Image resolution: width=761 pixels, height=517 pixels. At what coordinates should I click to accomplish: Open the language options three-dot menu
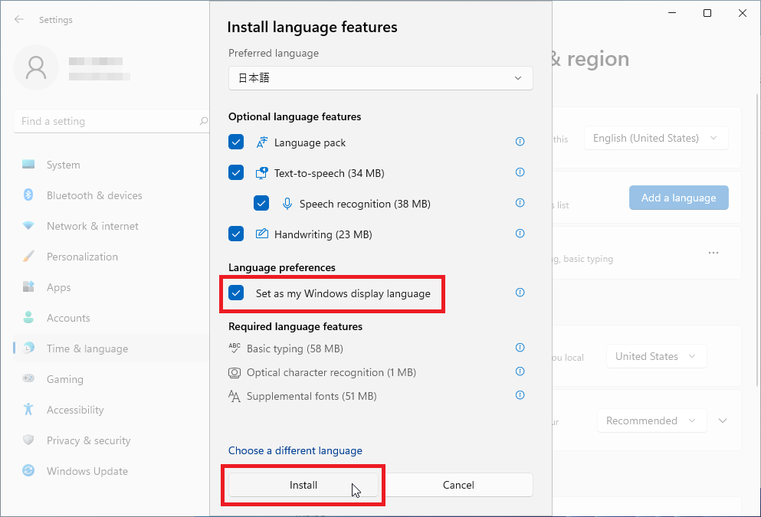click(x=713, y=253)
